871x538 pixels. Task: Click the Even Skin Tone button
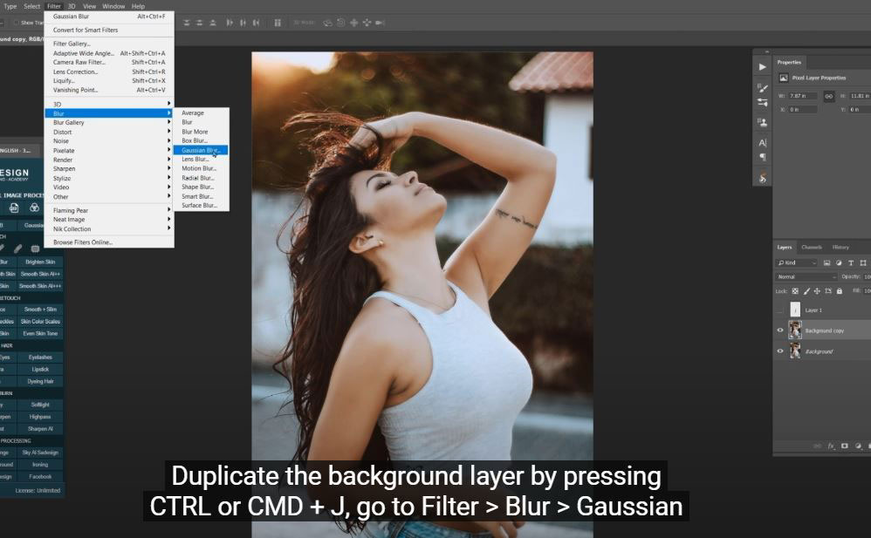pos(40,333)
